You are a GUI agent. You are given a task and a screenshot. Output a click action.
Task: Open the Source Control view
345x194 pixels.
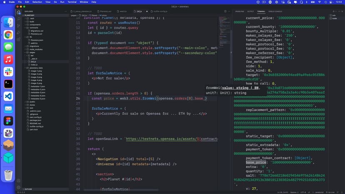tap(19, 25)
